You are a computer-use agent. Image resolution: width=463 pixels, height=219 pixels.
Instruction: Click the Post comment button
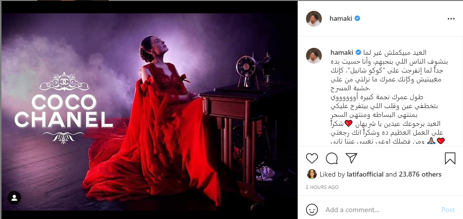point(448,210)
